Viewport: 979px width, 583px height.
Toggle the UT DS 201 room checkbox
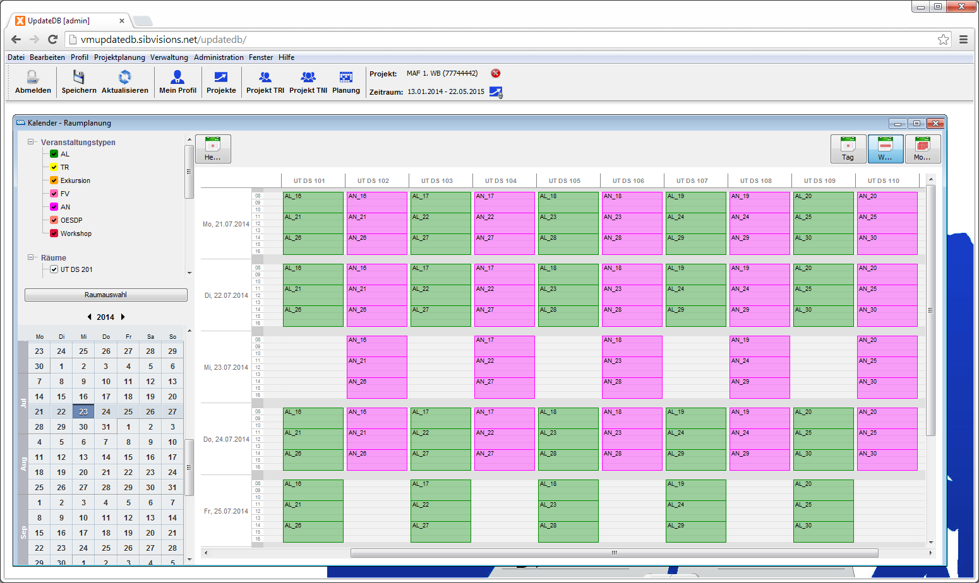[54, 269]
